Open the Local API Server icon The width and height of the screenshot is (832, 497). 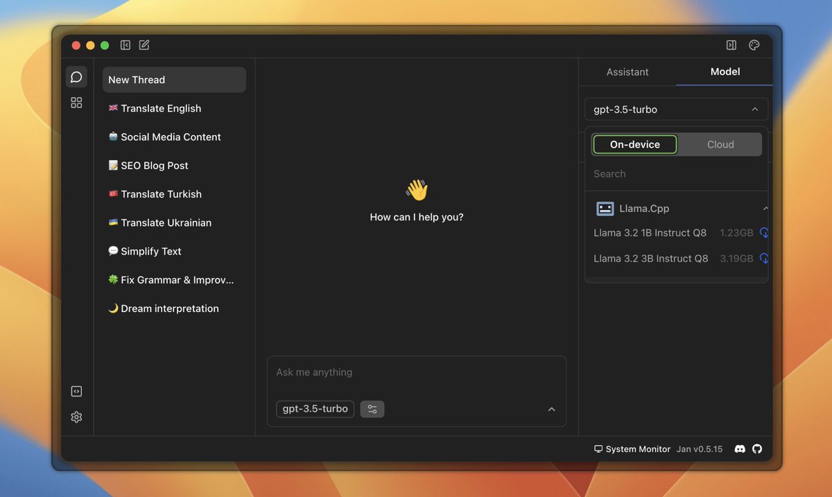(x=76, y=392)
